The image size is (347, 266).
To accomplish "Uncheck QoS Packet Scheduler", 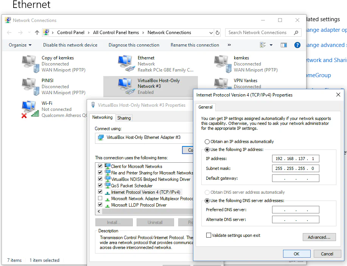I will [100, 185].
